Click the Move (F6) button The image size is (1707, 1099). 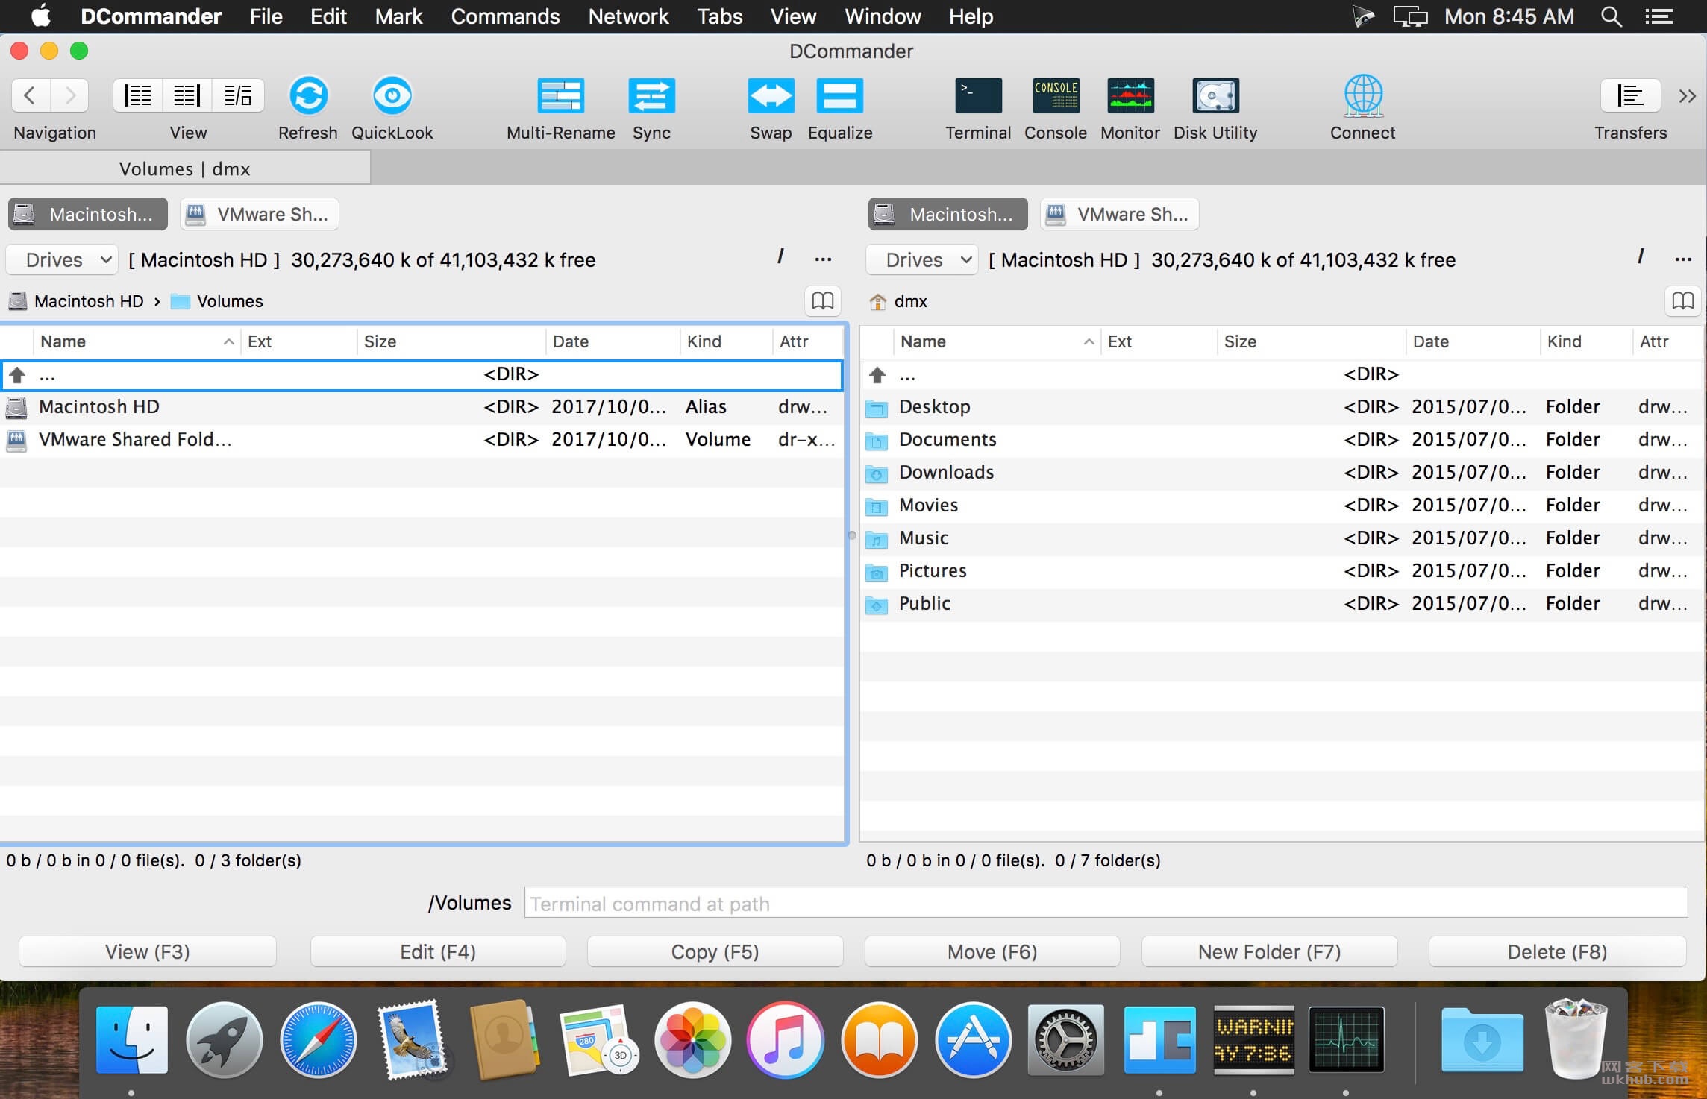click(x=992, y=952)
